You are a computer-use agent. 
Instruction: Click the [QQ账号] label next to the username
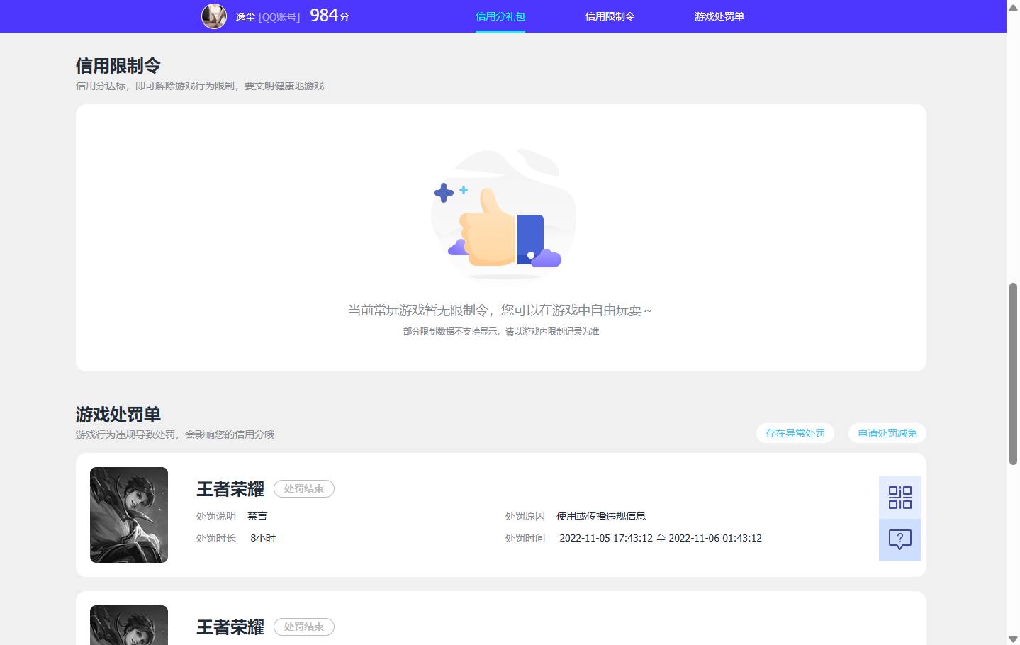point(281,16)
